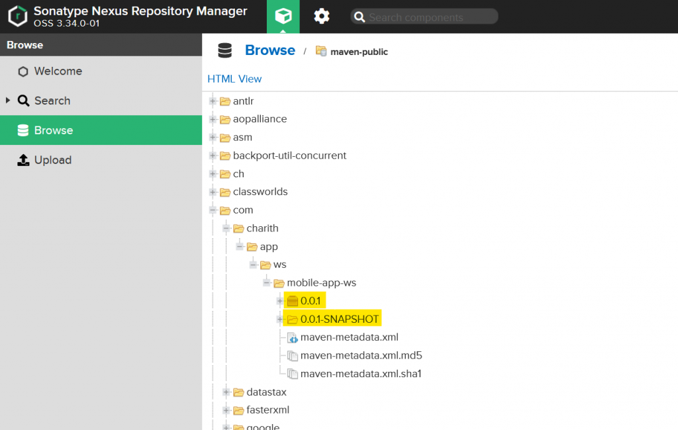The height and width of the screenshot is (430, 678).
Task: Click the maven-public repository icon in breadcrumb
Action: pos(321,51)
